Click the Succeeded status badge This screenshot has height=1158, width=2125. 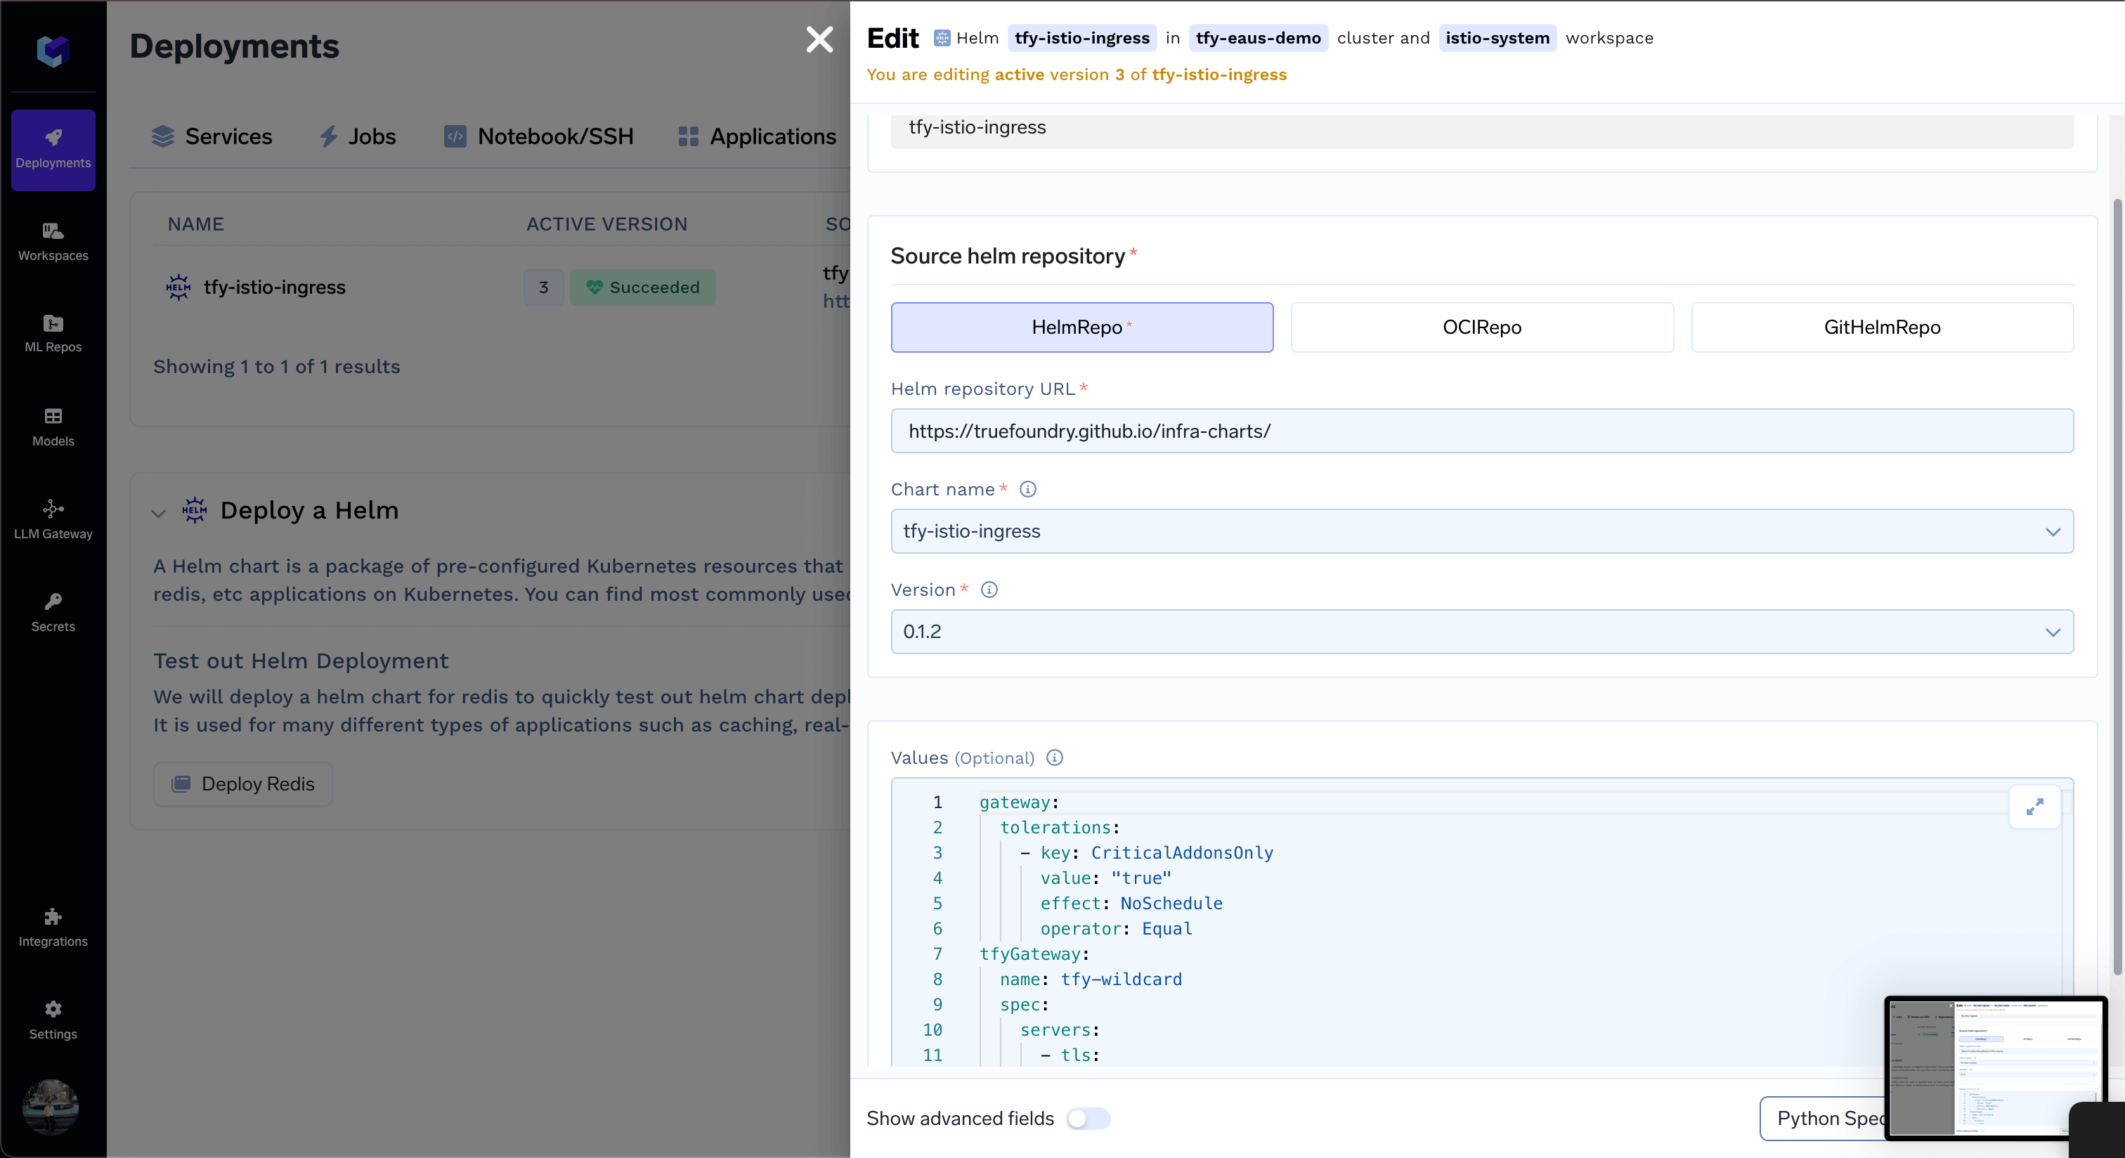642,287
